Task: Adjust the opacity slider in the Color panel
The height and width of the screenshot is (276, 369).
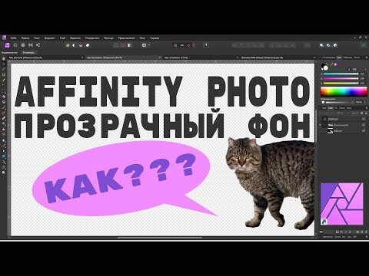Action: (337, 102)
